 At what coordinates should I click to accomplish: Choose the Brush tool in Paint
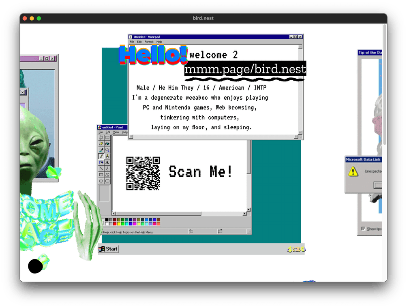click(x=107, y=156)
